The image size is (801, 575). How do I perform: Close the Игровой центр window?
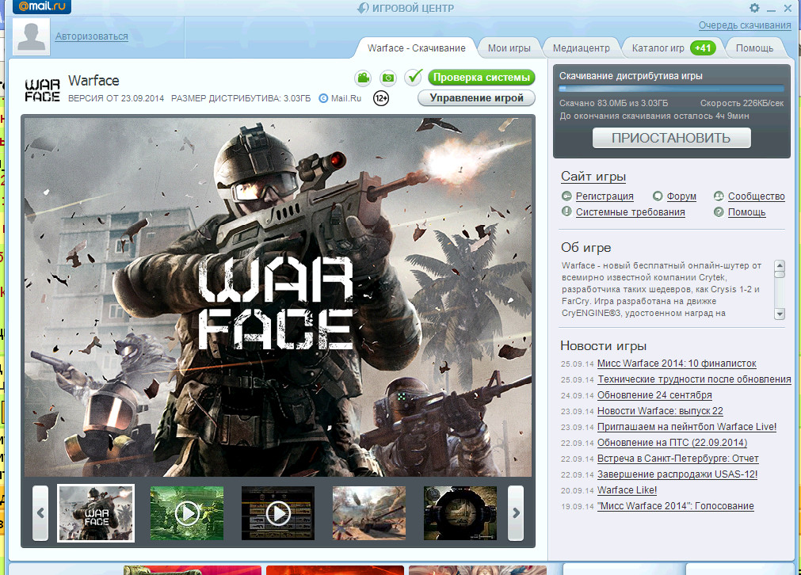point(788,8)
